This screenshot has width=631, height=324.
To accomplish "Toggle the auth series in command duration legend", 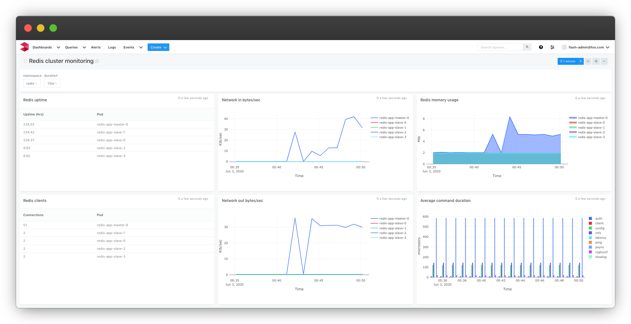I will (595, 219).
